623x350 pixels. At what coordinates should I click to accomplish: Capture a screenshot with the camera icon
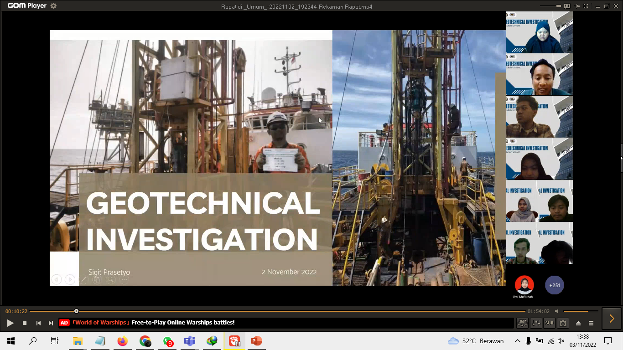pyautogui.click(x=563, y=323)
